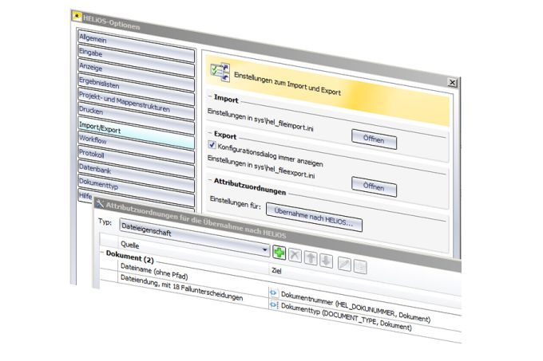Click text 'Einstellungen in sys\hel_fileimport.ini'

(x=260, y=120)
